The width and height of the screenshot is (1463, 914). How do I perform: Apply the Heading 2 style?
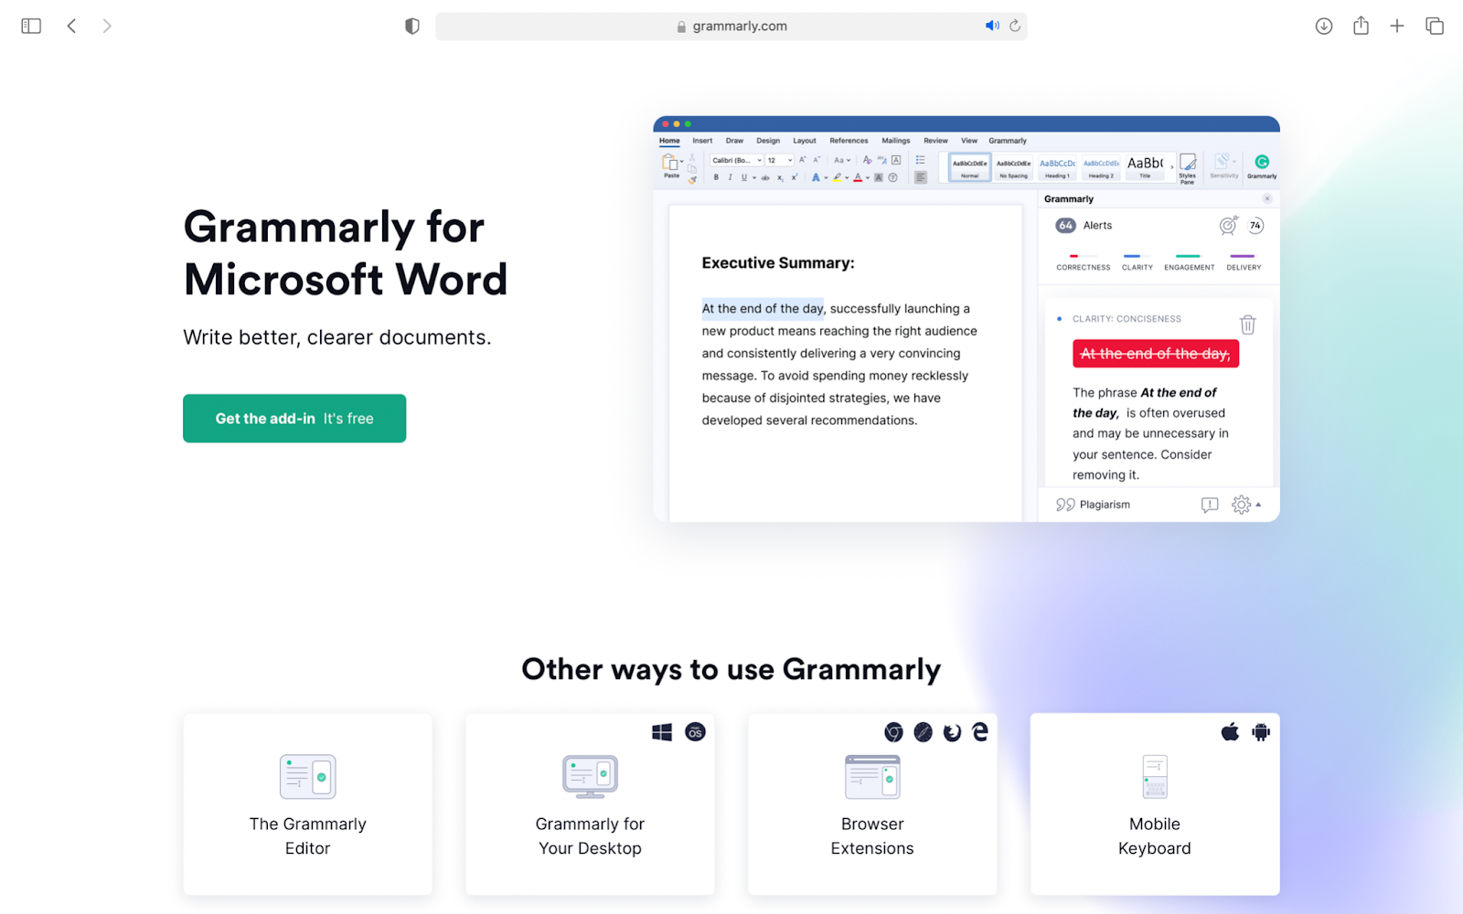pos(1101,167)
